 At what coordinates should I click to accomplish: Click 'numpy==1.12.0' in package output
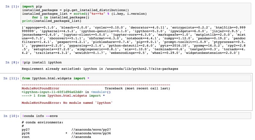(x=178, y=38)
